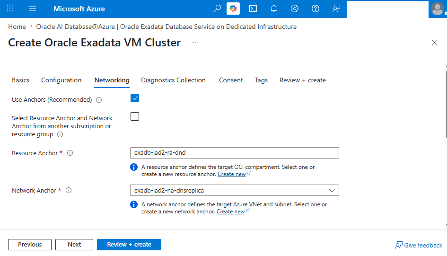Click the info badge under Resource Anchor

pyautogui.click(x=134, y=167)
